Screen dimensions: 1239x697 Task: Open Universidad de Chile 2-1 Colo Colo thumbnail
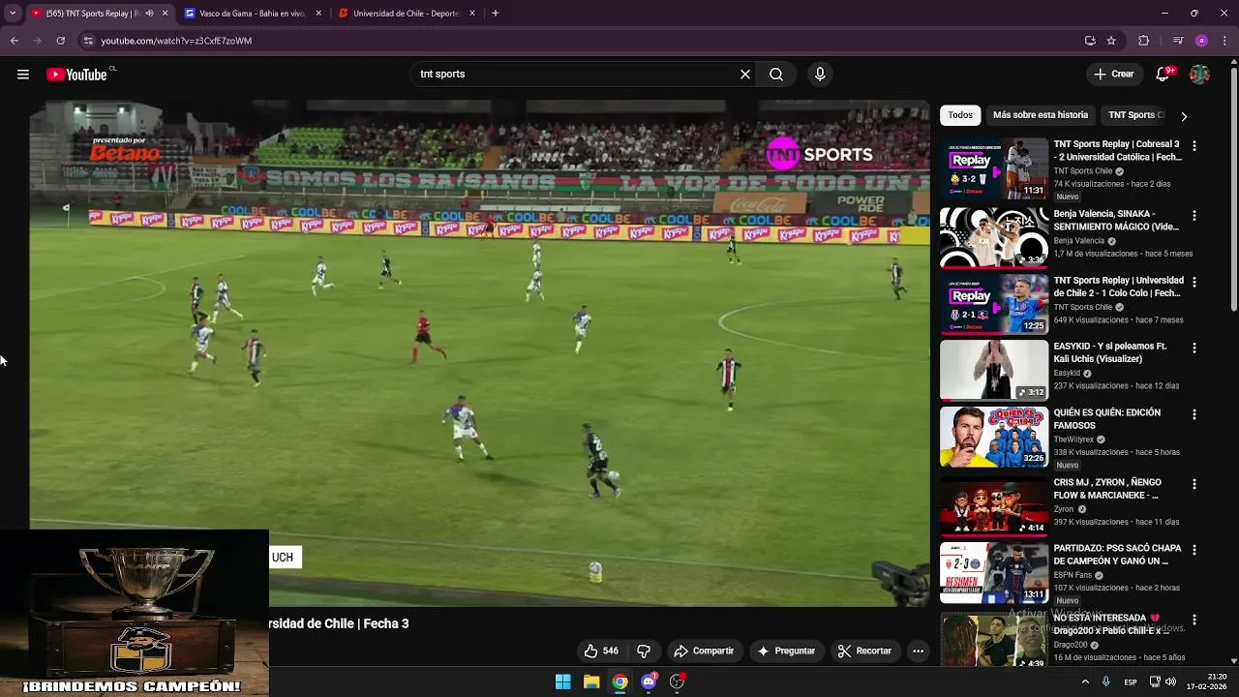click(994, 304)
